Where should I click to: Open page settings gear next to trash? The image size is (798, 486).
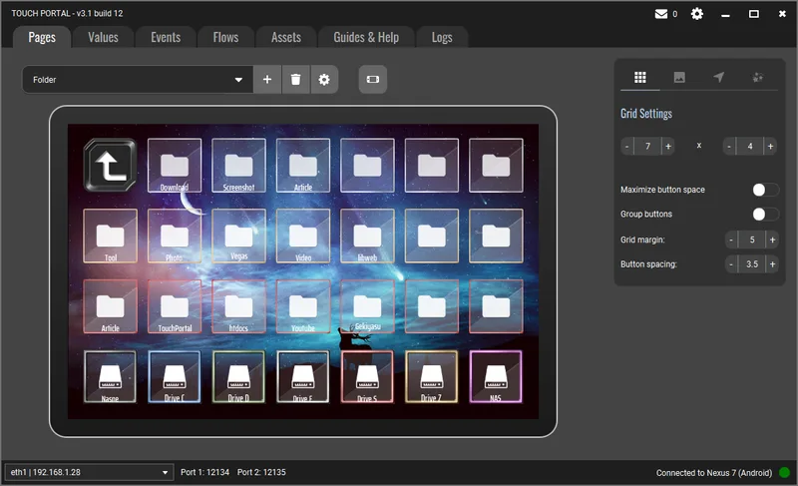tap(323, 80)
